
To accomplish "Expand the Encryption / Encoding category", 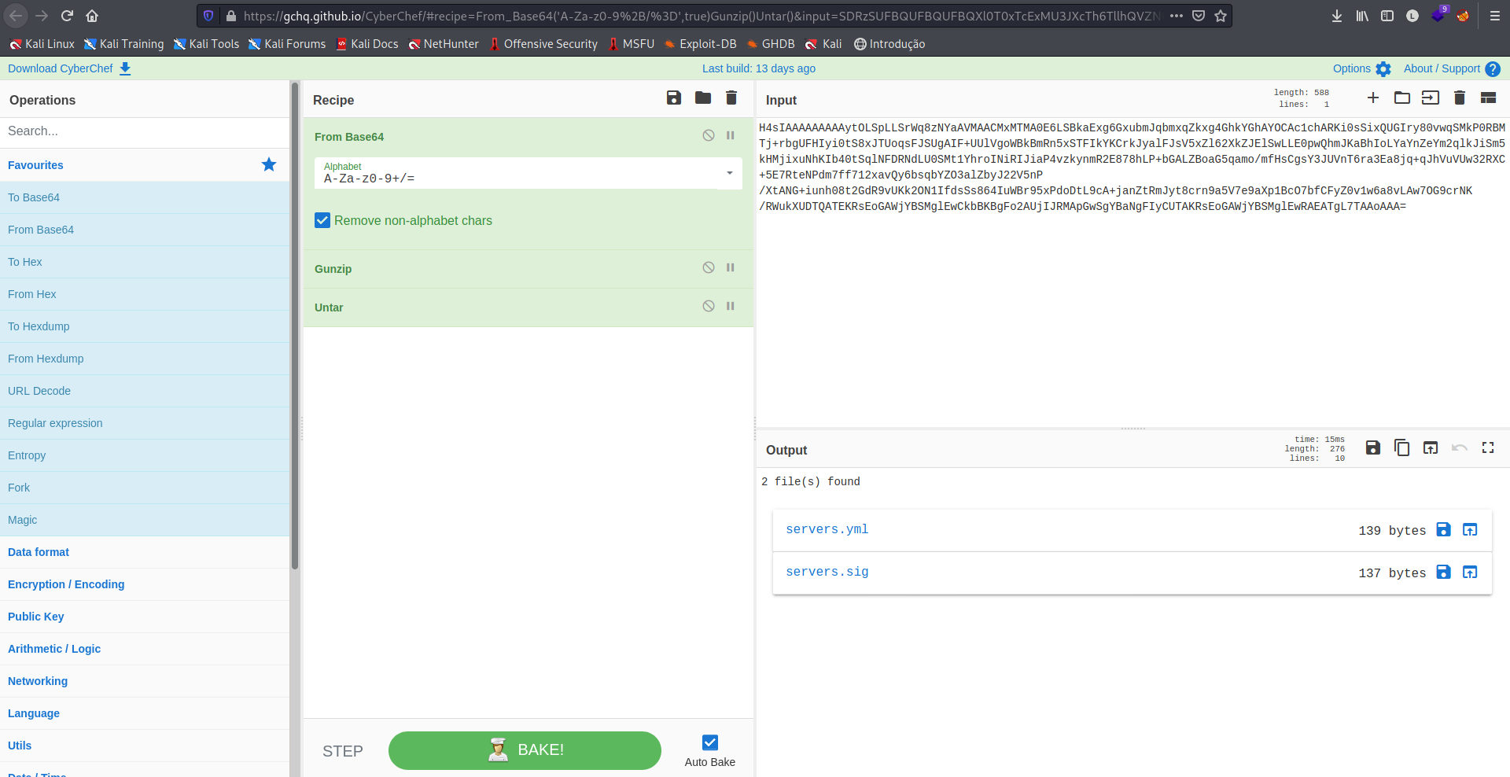I will click(66, 584).
